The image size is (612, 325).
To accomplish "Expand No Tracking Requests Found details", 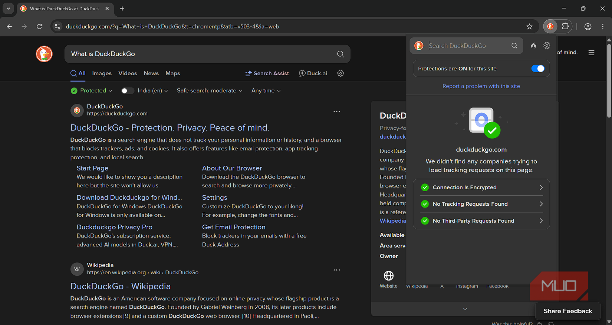I will pos(481,204).
